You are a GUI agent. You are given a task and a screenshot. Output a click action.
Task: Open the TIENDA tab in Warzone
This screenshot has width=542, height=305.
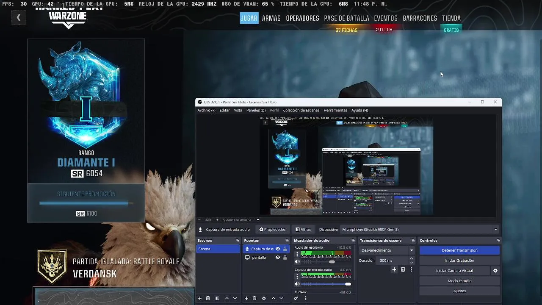451,18
